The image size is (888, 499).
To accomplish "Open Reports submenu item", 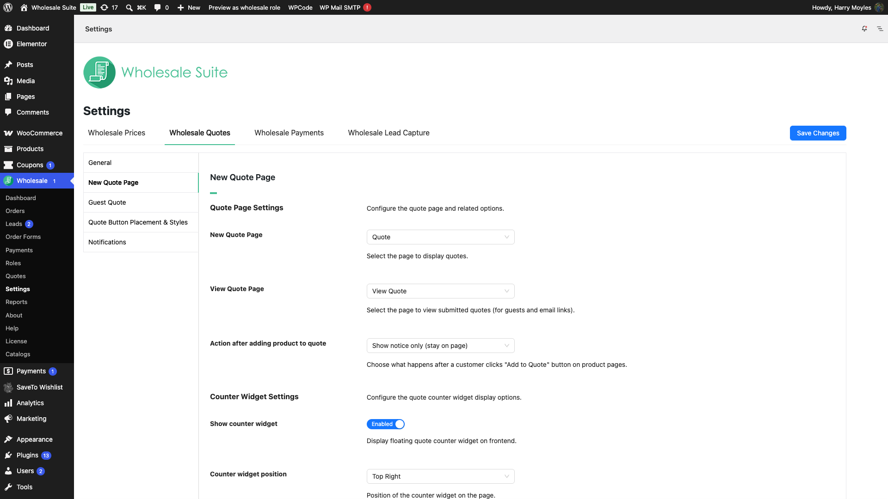I will (17, 302).
